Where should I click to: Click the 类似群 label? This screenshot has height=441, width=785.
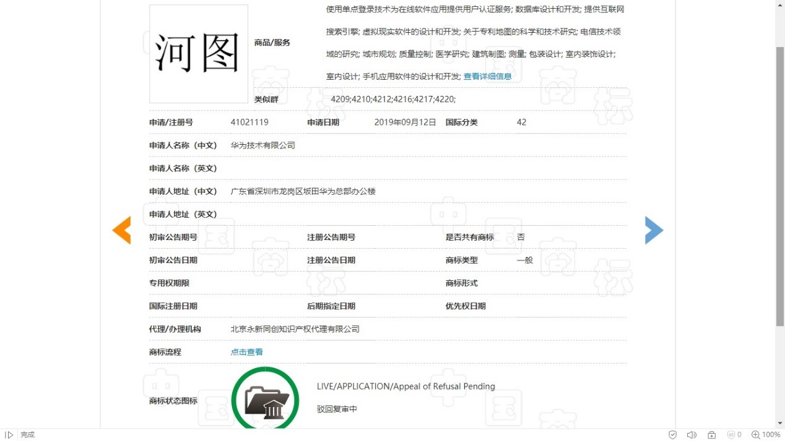pyautogui.click(x=266, y=100)
